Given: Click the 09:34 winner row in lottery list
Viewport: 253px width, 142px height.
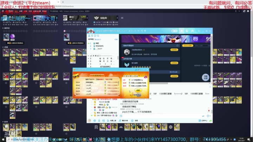Looking at the screenshot, I should point(97,83).
